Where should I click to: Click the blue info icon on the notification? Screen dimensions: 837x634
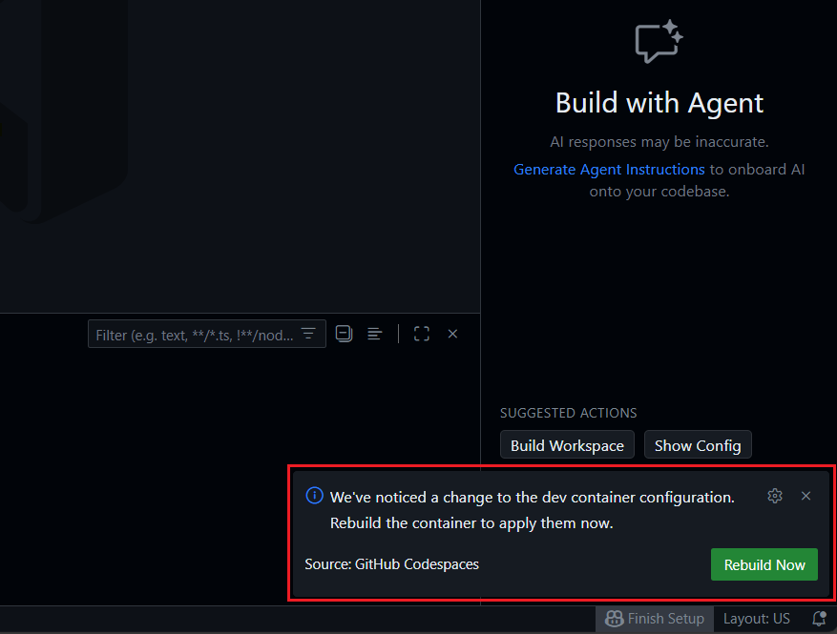pyautogui.click(x=314, y=496)
